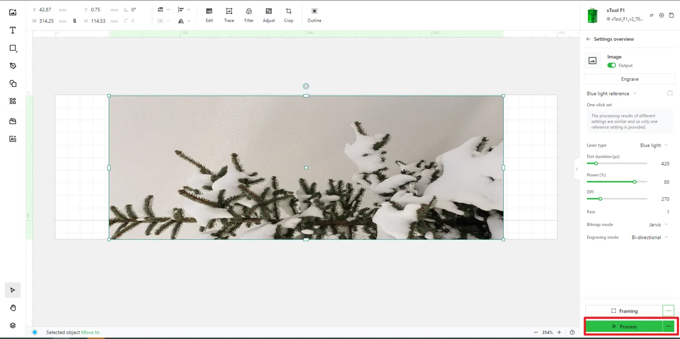Open the Engraving mode Bi-directional dropdown
Viewport: 680px width, 339px height.
(x=649, y=237)
